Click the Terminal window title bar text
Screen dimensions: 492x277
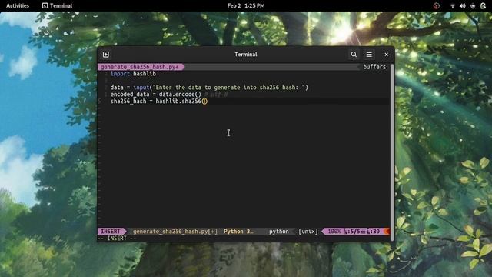[x=246, y=55]
